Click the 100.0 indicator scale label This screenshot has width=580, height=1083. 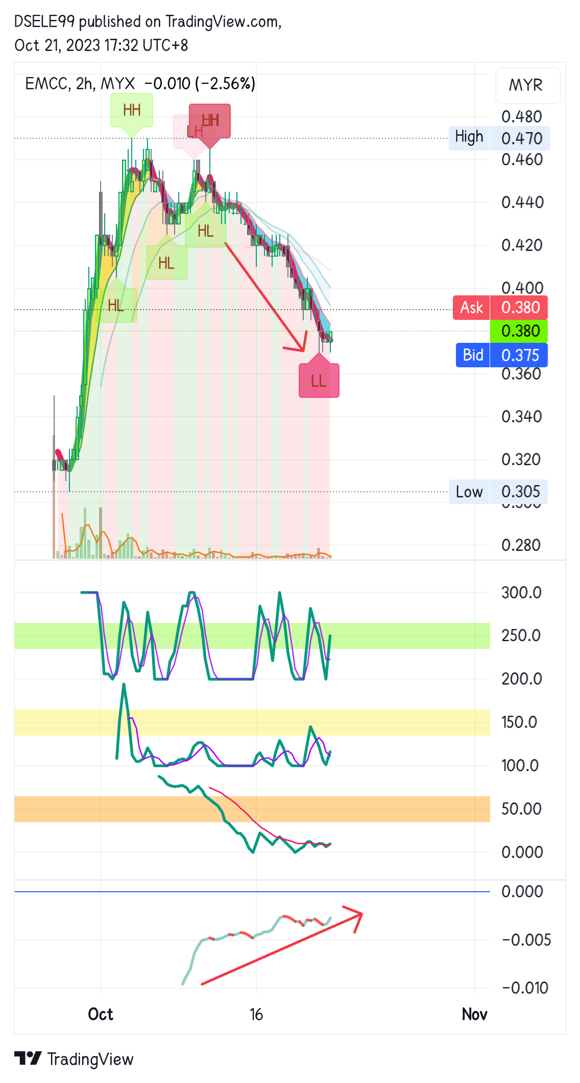click(520, 766)
